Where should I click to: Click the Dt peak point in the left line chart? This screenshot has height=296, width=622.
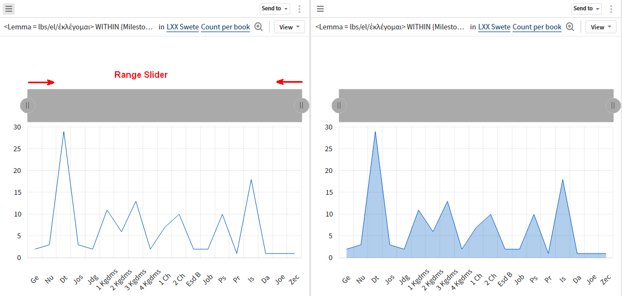click(64, 132)
